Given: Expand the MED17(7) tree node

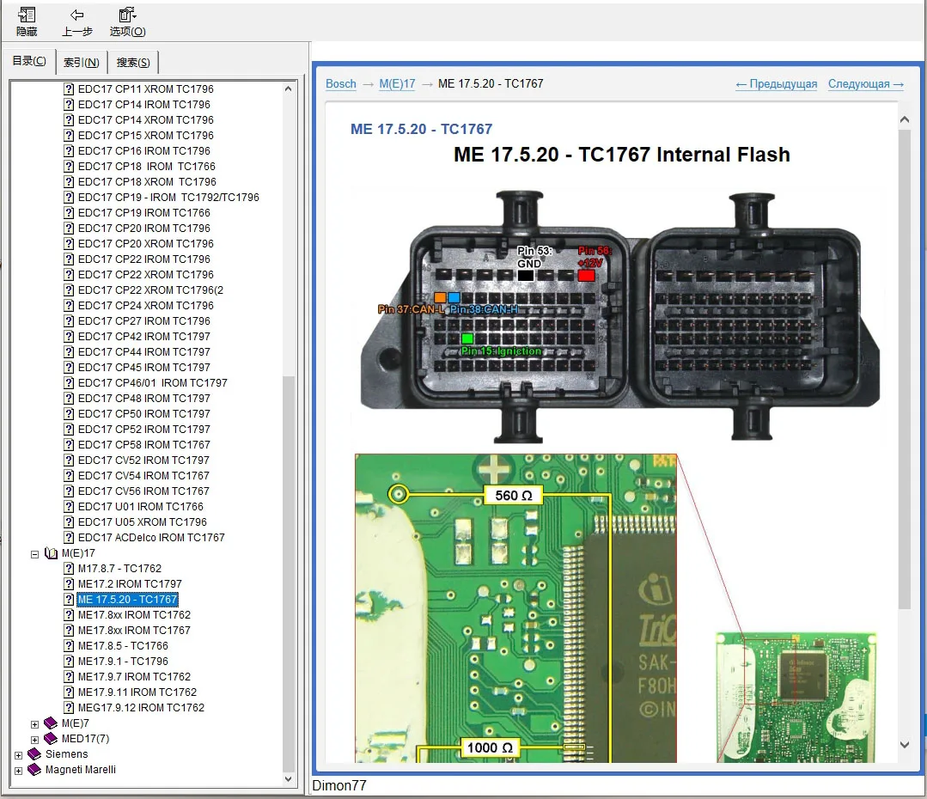Looking at the screenshot, I should [35, 739].
